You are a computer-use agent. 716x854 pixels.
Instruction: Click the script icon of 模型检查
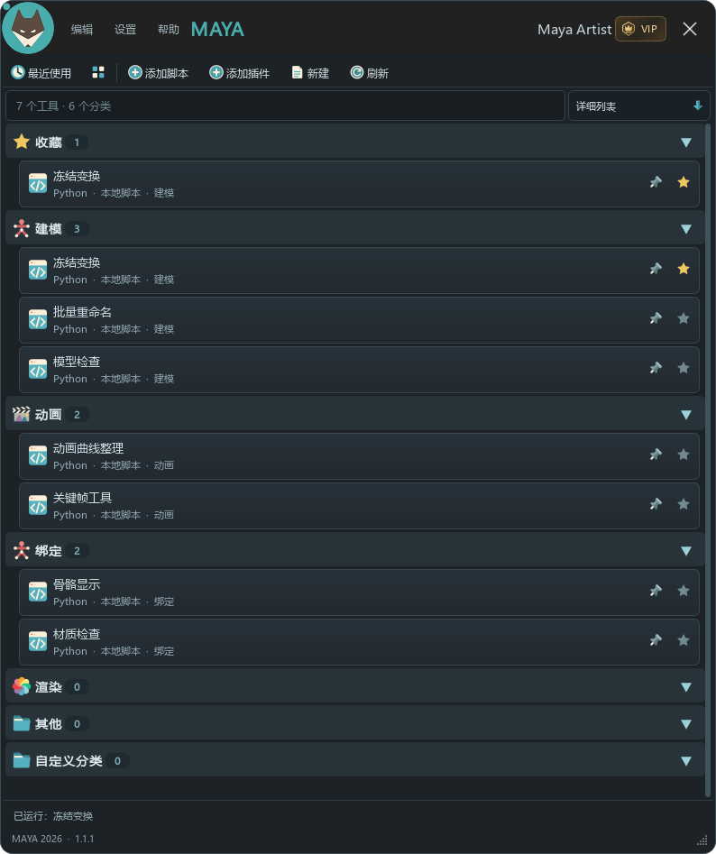[x=38, y=369]
